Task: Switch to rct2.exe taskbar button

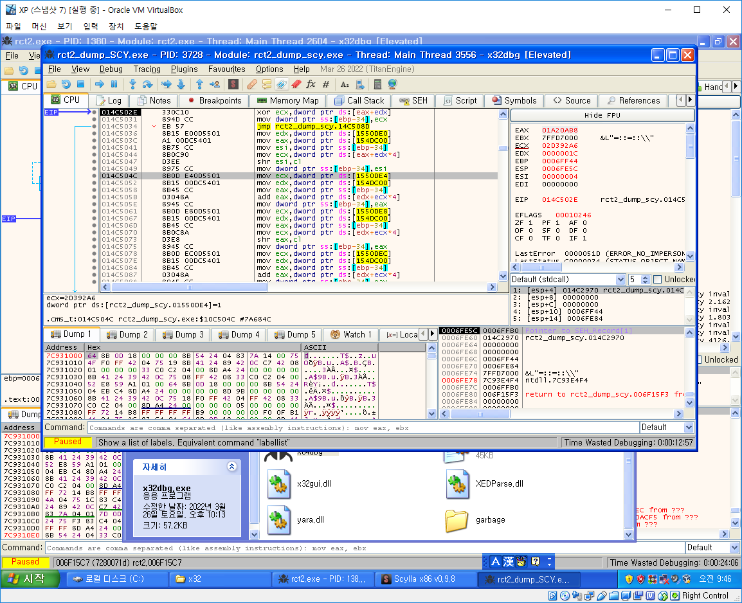Action: [323, 579]
